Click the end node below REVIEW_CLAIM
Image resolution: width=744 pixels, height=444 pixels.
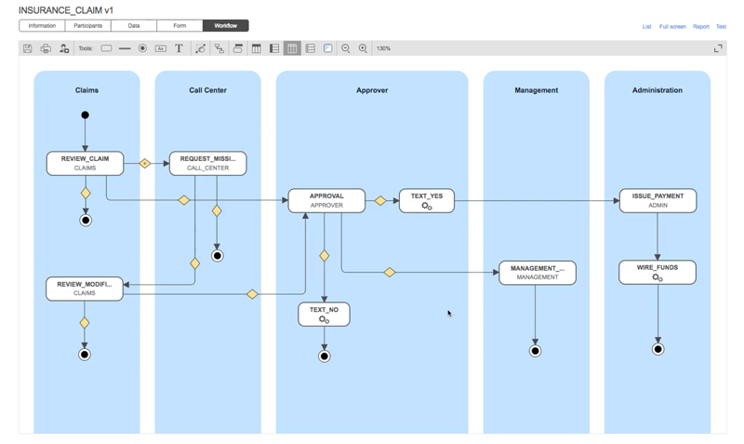(x=86, y=221)
